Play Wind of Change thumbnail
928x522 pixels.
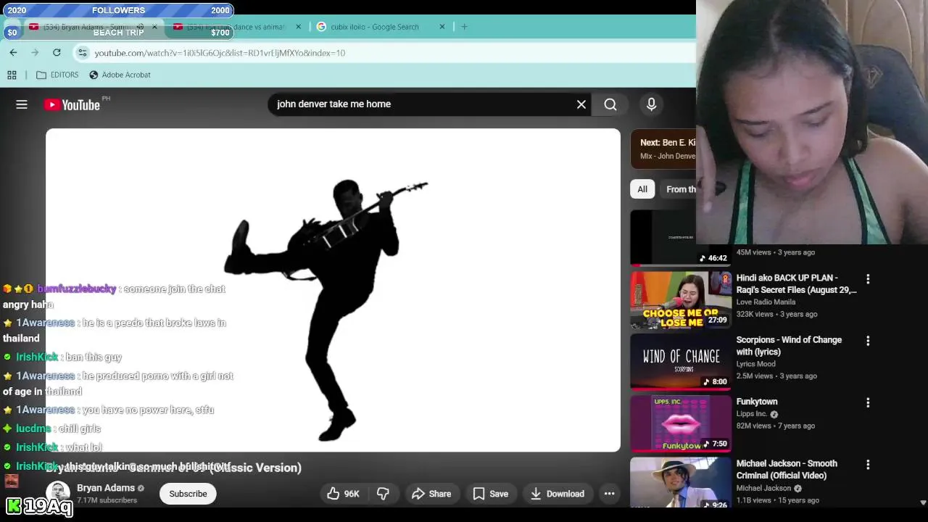681,362
